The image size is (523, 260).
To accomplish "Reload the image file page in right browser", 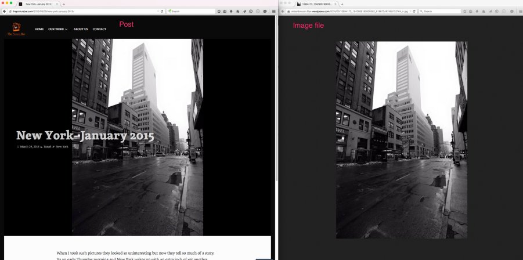I will point(414,11).
